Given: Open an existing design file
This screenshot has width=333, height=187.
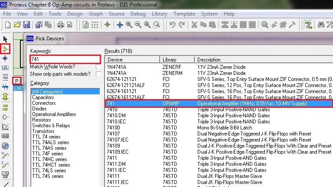Looking at the screenshot, I should (x=17, y=25).
